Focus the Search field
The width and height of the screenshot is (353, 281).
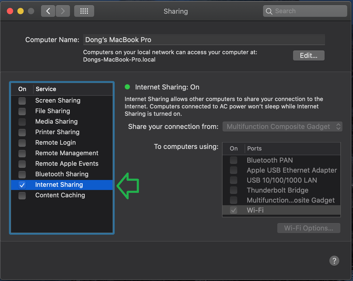305,11
